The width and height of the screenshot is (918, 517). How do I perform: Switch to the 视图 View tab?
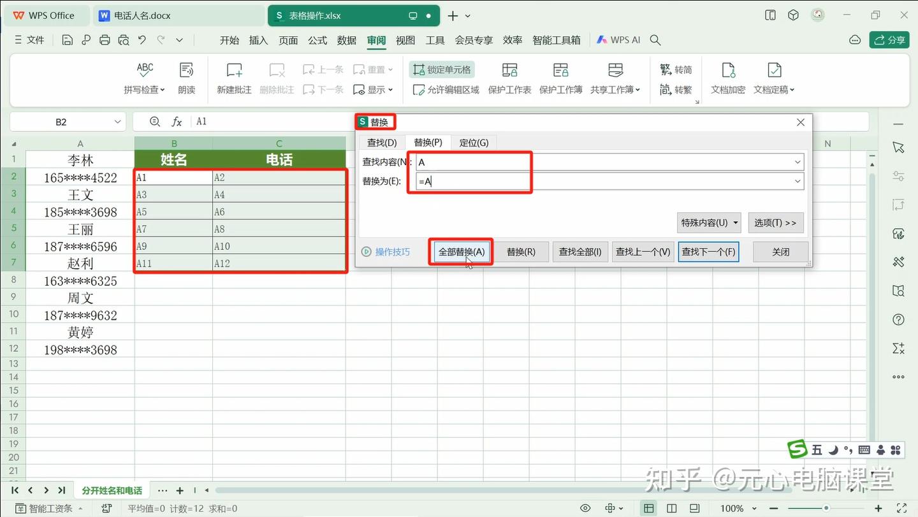pyautogui.click(x=405, y=40)
